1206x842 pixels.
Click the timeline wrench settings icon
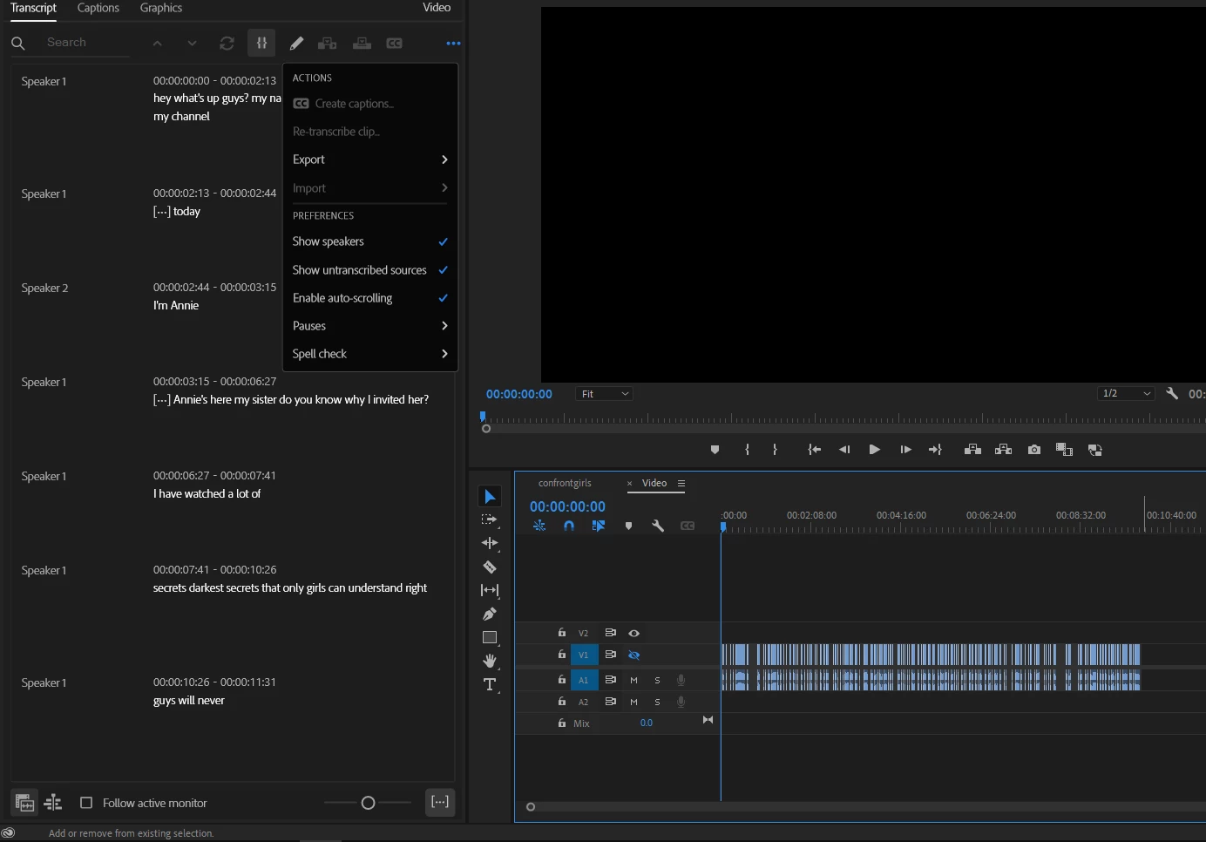658,526
